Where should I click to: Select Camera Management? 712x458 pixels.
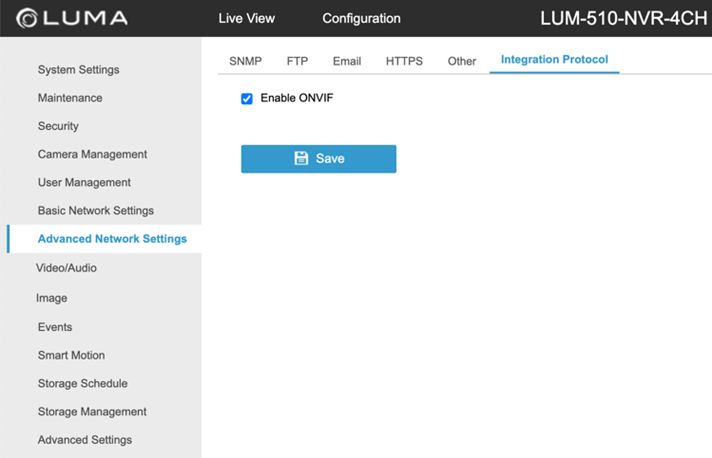click(x=92, y=154)
